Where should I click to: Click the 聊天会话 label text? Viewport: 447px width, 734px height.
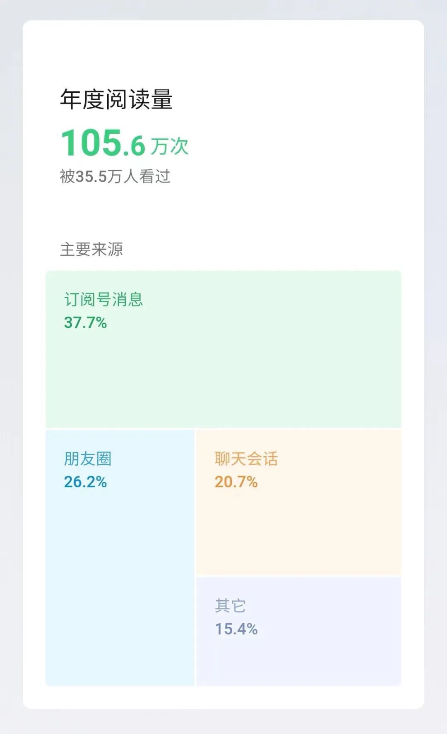pos(246,459)
